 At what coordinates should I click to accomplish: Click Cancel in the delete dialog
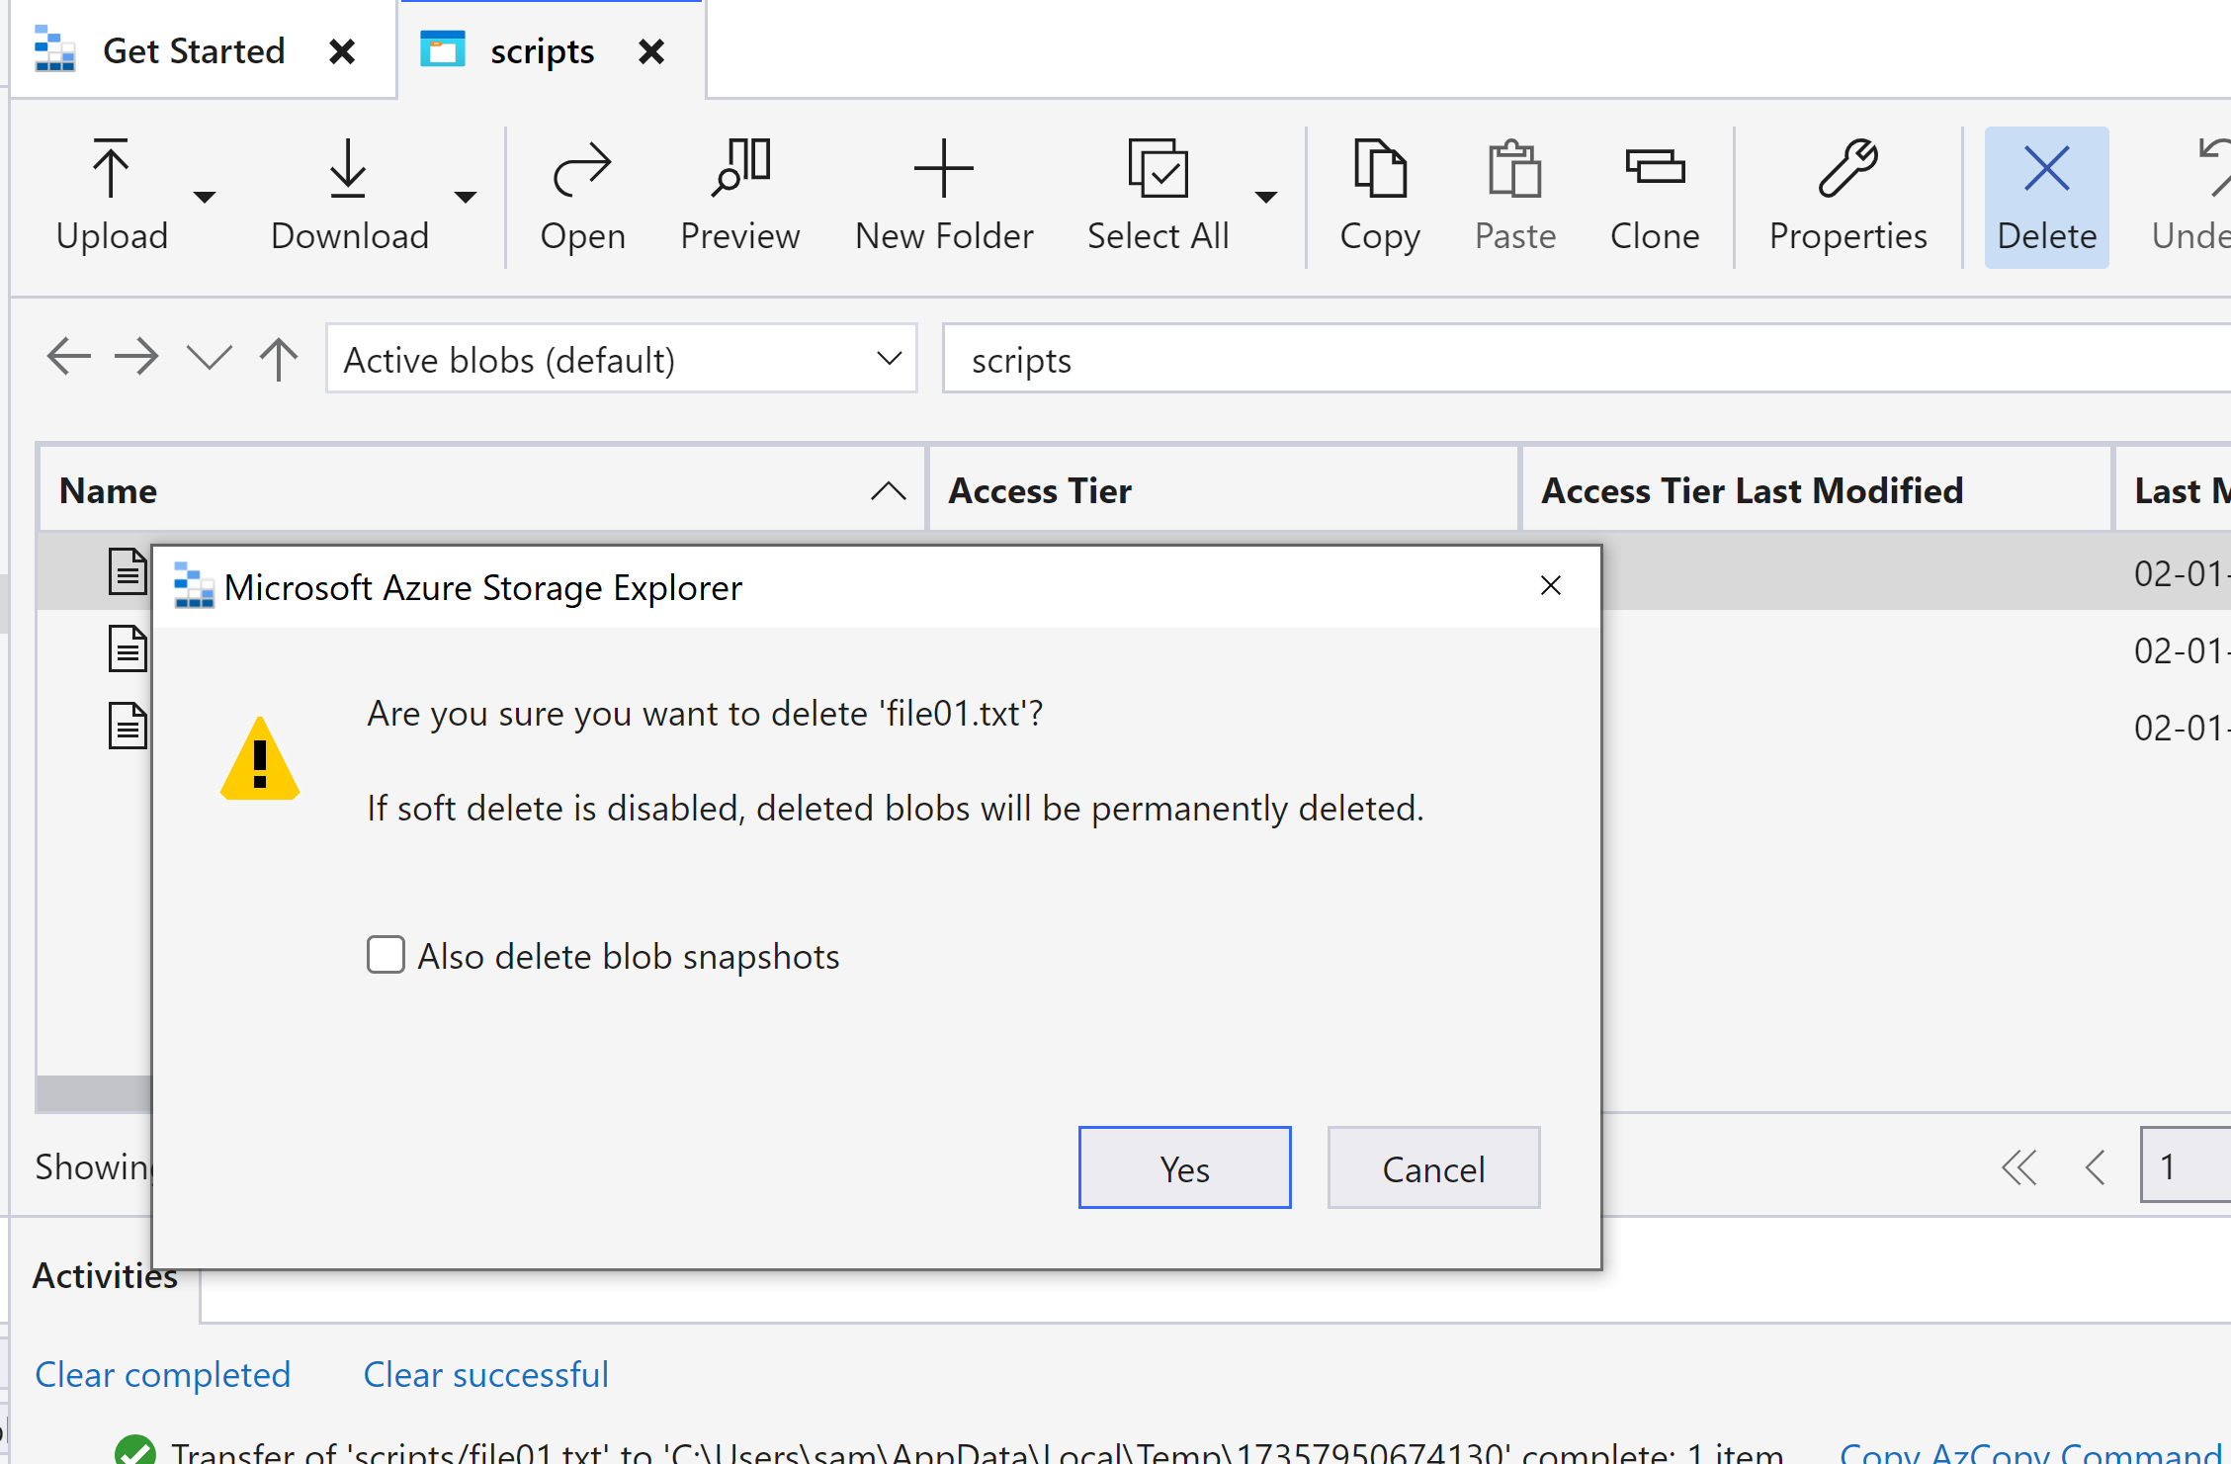click(1433, 1167)
